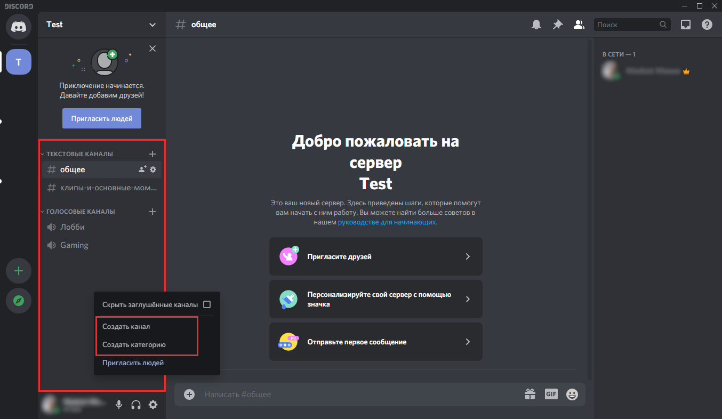Open Отправьте первое сообщение card
The image size is (722, 419).
click(x=376, y=342)
